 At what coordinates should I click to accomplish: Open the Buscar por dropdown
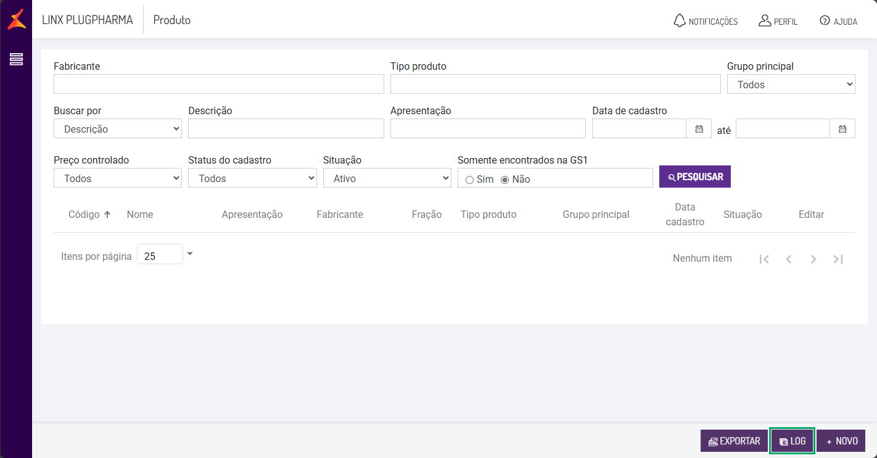coord(117,129)
